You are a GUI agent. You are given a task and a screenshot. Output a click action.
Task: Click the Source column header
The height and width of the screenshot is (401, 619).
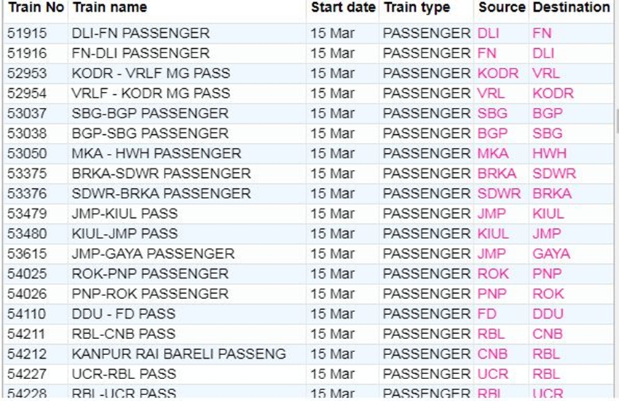[x=502, y=8]
